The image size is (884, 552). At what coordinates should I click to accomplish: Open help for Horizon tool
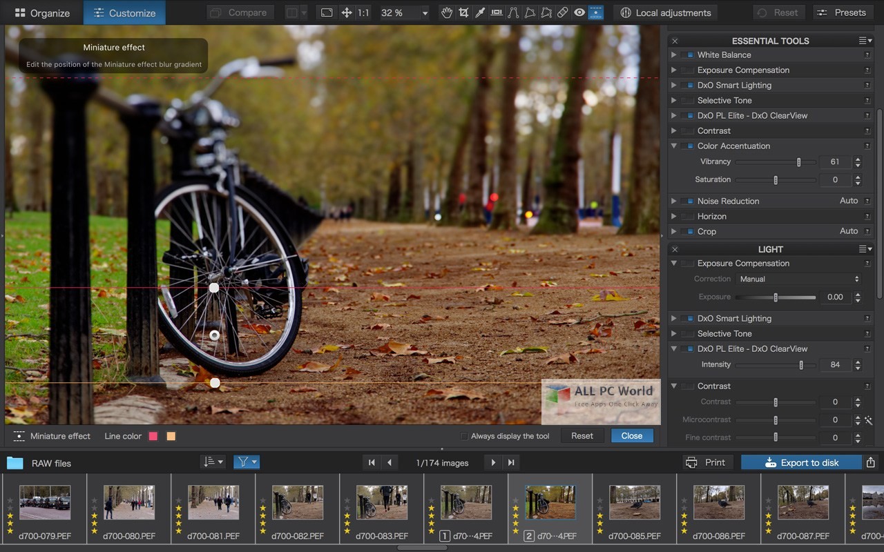coord(867,216)
